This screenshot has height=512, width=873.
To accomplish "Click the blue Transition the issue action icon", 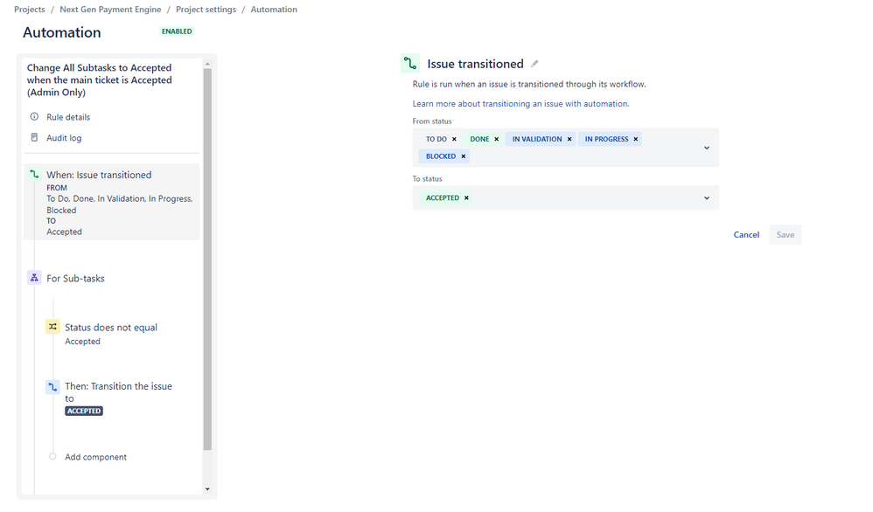I will (x=52, y=386).
